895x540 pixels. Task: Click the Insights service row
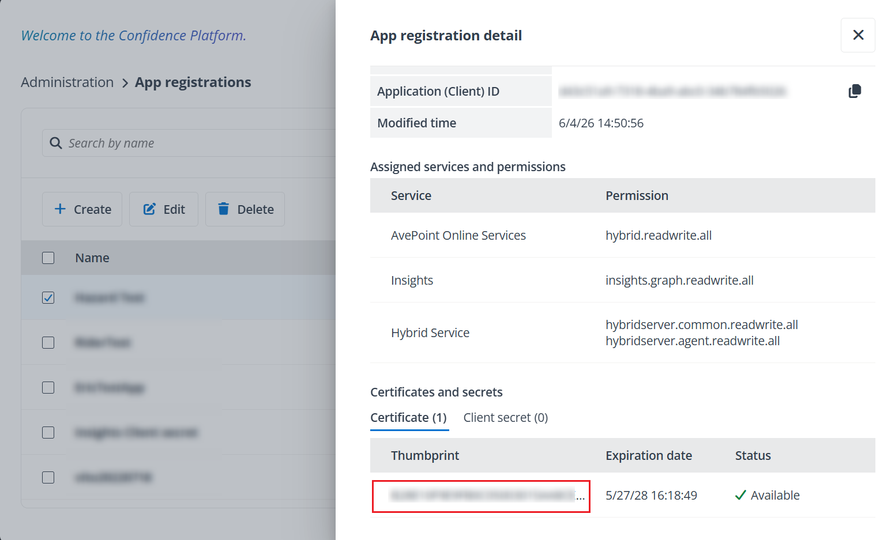(x=623, y=280)
